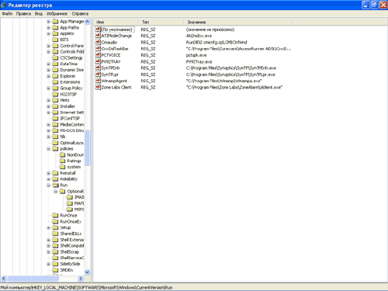
Task: Open the Вид menu
Action: point(39,14)
